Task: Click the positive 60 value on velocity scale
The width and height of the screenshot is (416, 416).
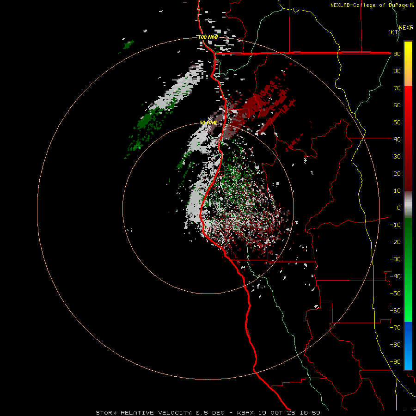Action: [x=397, y=105]
